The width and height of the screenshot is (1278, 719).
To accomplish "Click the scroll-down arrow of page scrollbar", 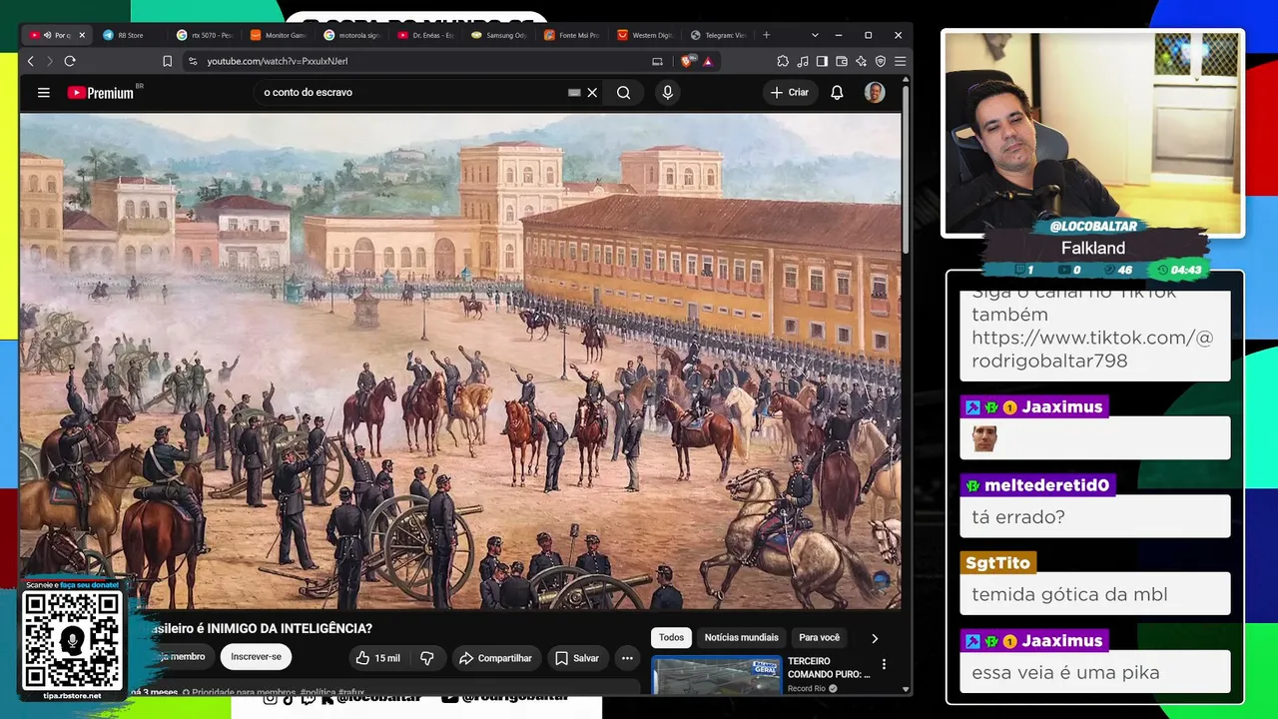I will point(906,688).
